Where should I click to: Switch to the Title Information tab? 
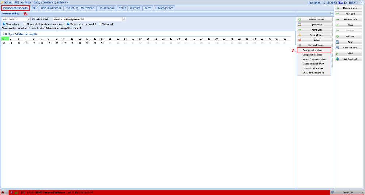tap(51, 8)
